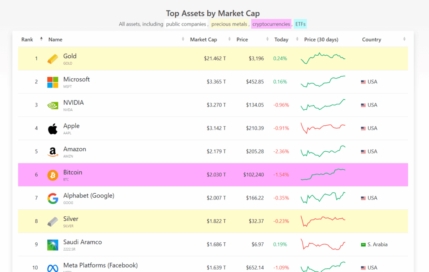Screen dimensions: 429x272
Task: Click the Rank column header
Action: (x=27, y=39)
